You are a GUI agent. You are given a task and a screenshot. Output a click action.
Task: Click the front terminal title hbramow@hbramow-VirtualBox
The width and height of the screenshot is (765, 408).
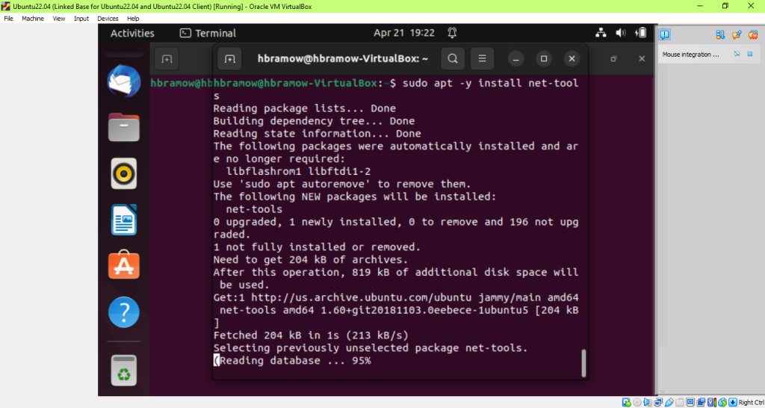point(342,59)
